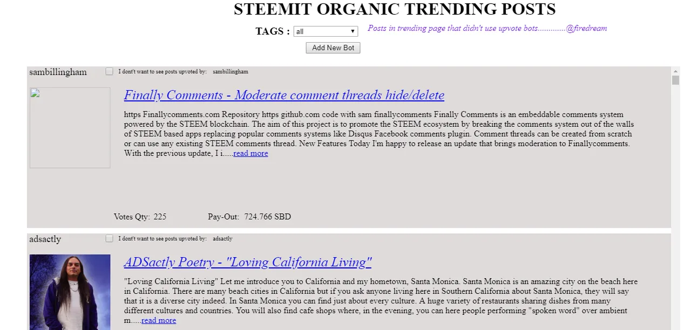Click the scrollbar up arrow
This screenshot has height=330, width=691.
coord(675,71)
